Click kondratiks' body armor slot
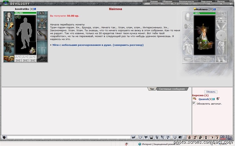This screenshot has height=146, width=235. tap(9, 47)
